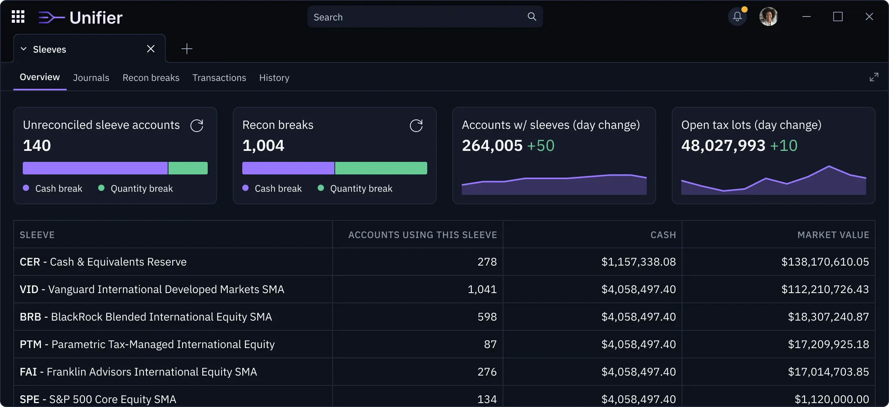Screen dimensions: 889x407
Task: Open the Recon breaks tab
Action: point(151,78)
